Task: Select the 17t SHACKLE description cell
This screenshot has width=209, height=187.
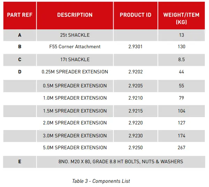Action: click(x=75, y=59)
